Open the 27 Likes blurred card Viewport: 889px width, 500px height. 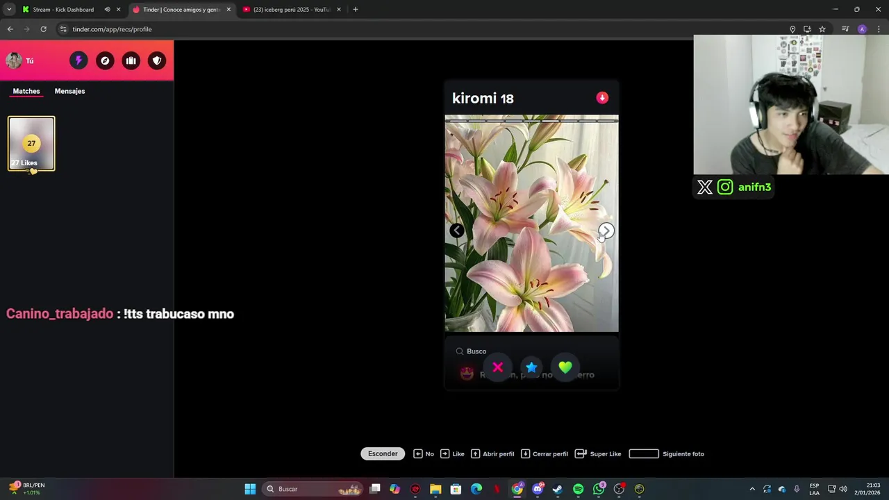point(31,144)
